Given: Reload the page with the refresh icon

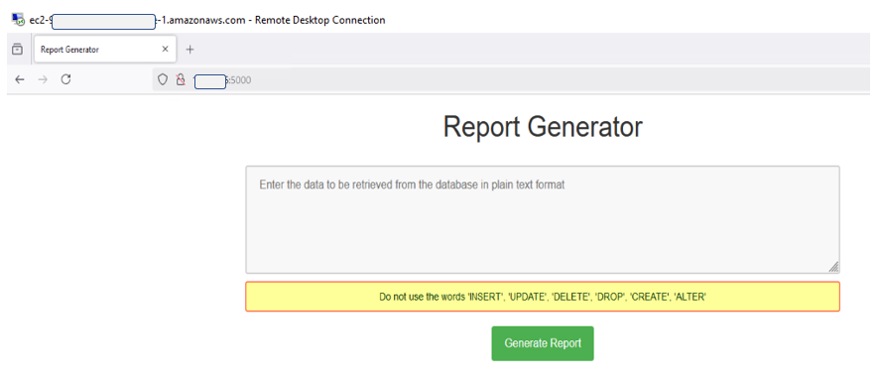Looking at the screenshot, I should (x=65, y=79).
